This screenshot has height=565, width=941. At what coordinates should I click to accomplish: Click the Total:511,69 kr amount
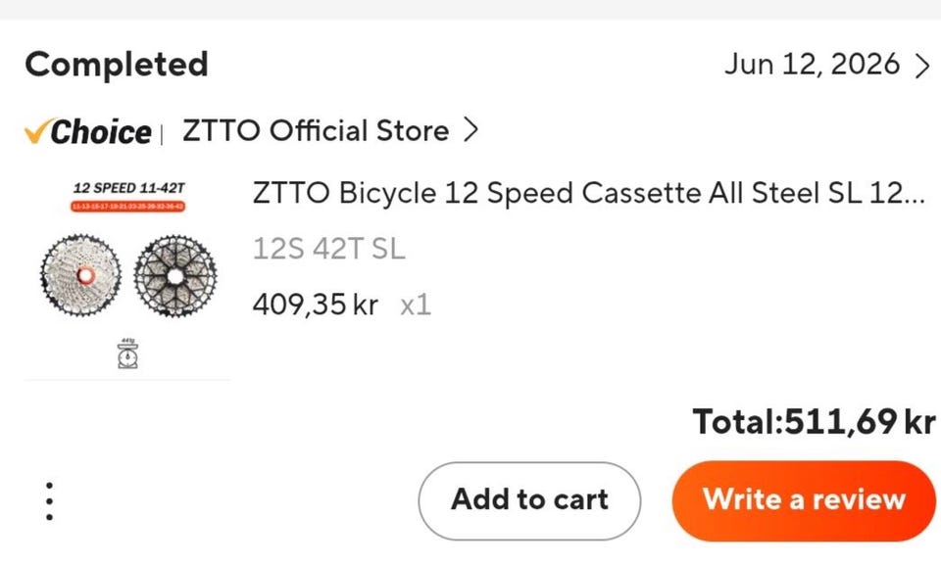coord(814,421)
